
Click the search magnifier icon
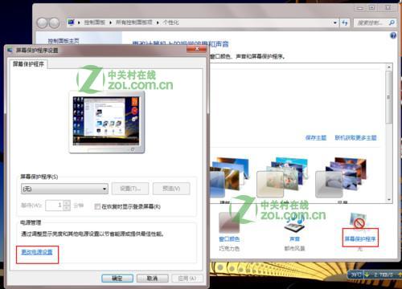coord(392,22)
